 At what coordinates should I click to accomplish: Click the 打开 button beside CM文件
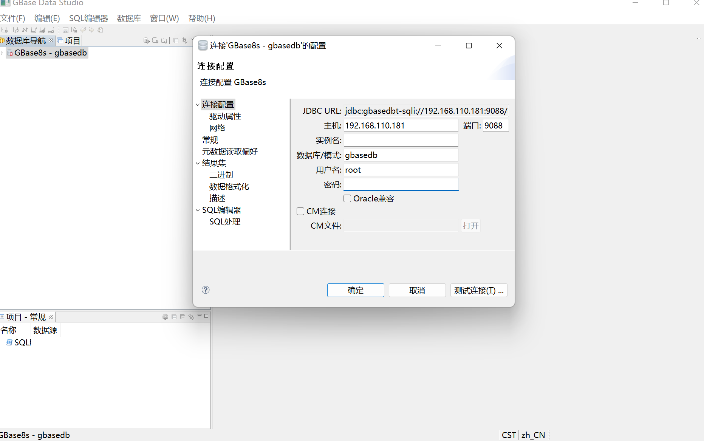click(x=470, y=226)
